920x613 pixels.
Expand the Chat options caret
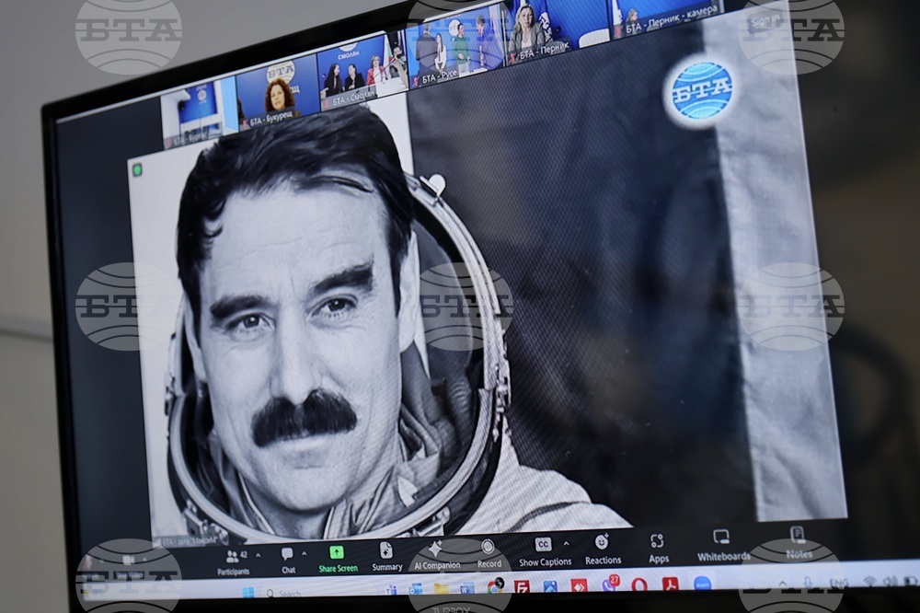pos(304,553)
